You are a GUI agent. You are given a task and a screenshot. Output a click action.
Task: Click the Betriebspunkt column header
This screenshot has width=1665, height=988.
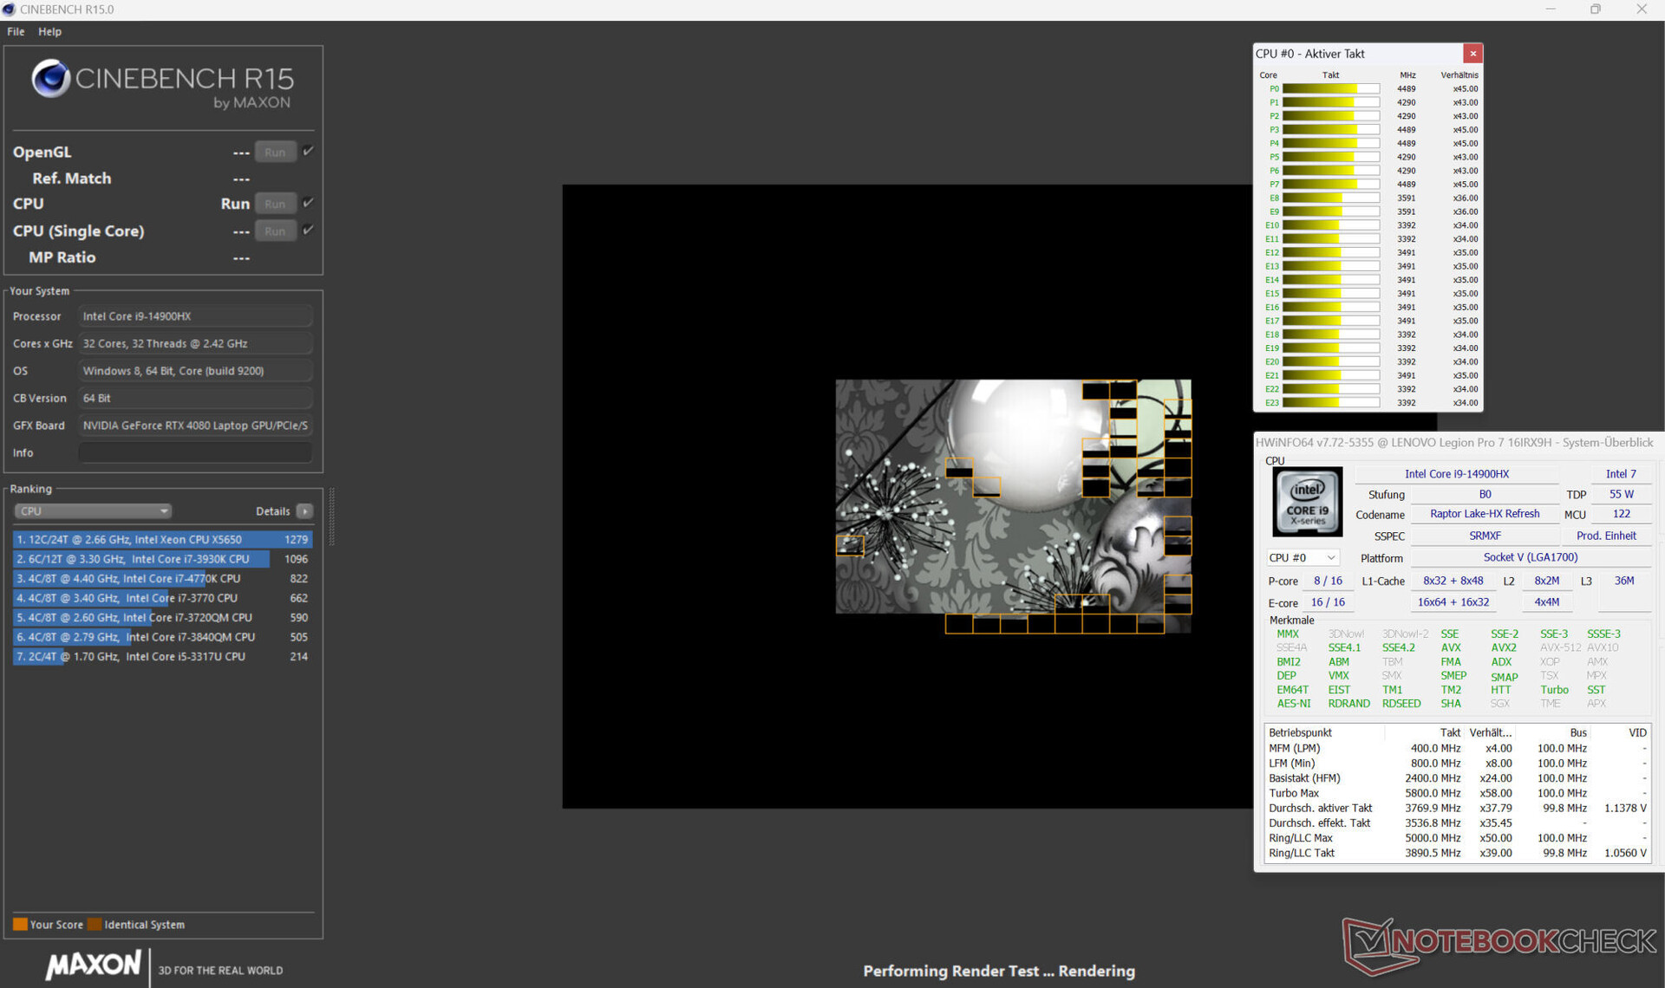(1300, 732)
